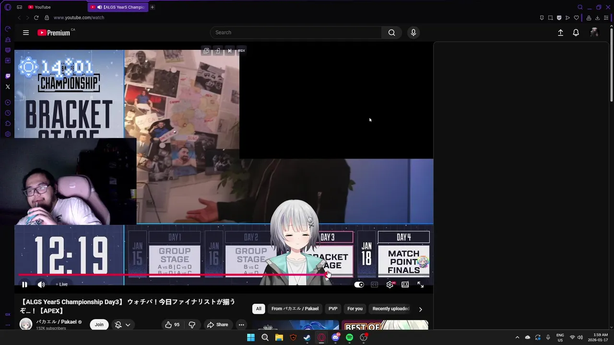The height and width of the screenshot is (345, 614).
Task: Open GX Corner gamepad icon
Action: tap(19, 7)
